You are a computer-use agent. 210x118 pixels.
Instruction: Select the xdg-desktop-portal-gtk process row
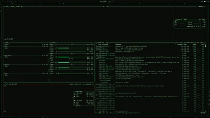150,70
